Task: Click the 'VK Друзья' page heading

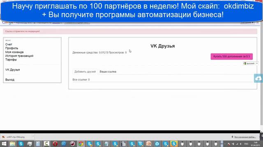Action: click(x=163, y=46)
